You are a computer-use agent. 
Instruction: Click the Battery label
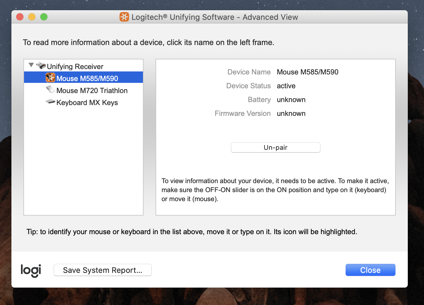pyautogui.click(x=259, y=100)
